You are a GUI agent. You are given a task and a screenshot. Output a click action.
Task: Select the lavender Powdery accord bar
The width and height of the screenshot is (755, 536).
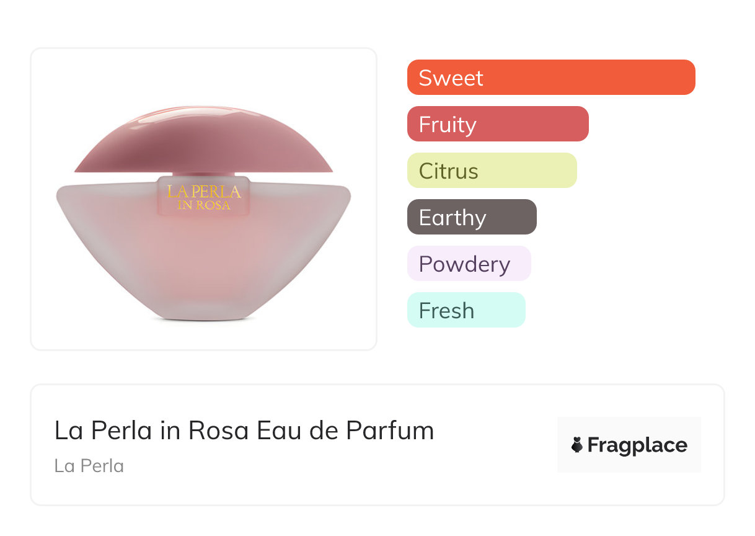click(469, 264)
